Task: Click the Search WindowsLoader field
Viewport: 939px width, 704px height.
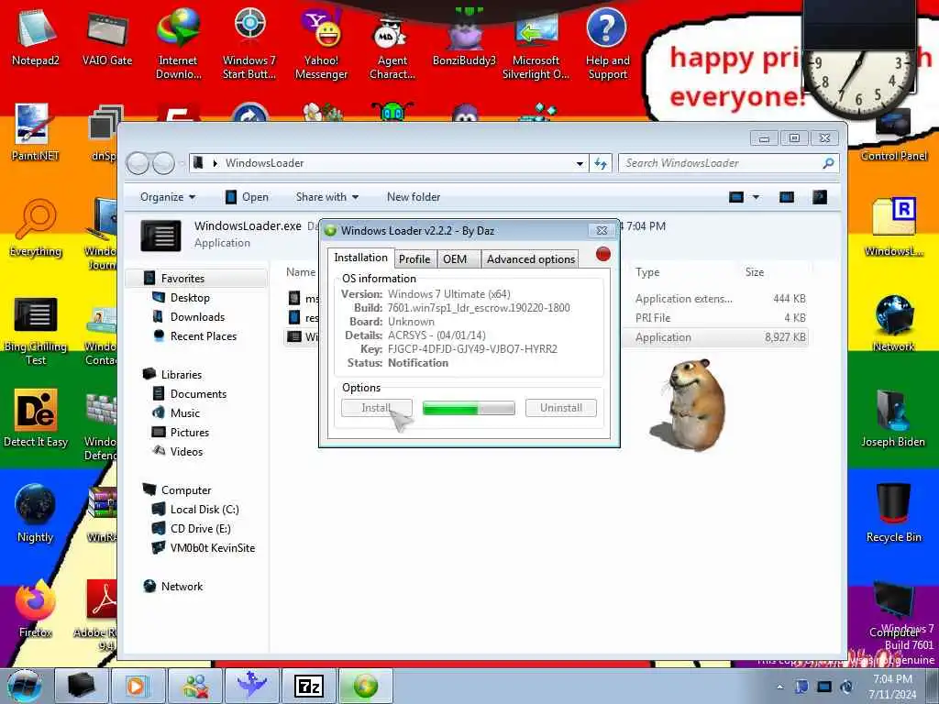Action: pos(728,163)
